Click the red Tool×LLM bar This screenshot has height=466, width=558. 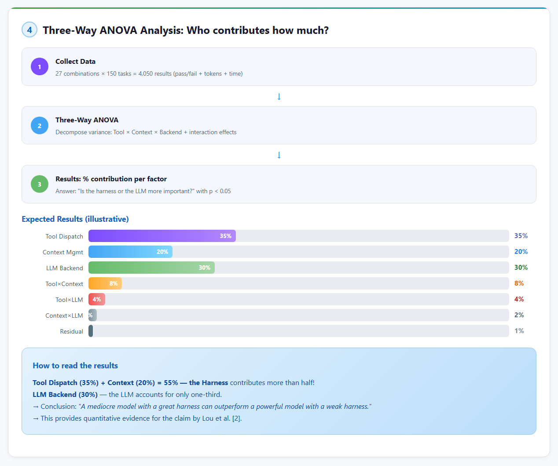click(x=97, y=299)
